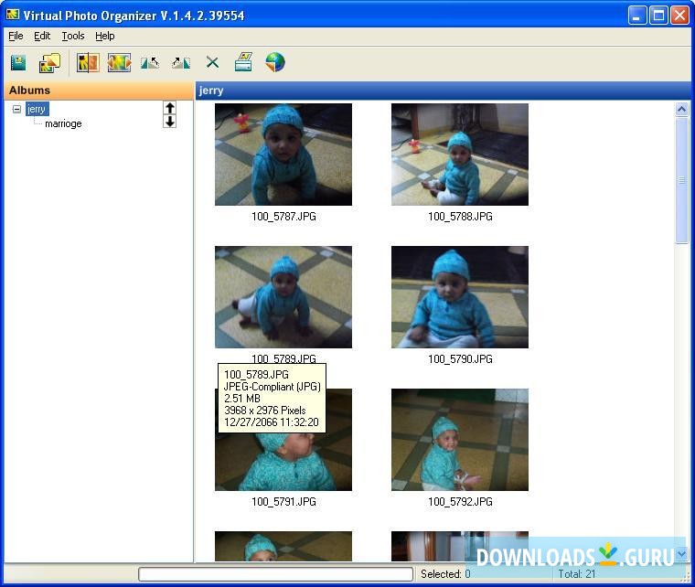Screen dimensions: 695x587
Task: Select the marrioge sub-album
Action: click(x=63, y=123)
